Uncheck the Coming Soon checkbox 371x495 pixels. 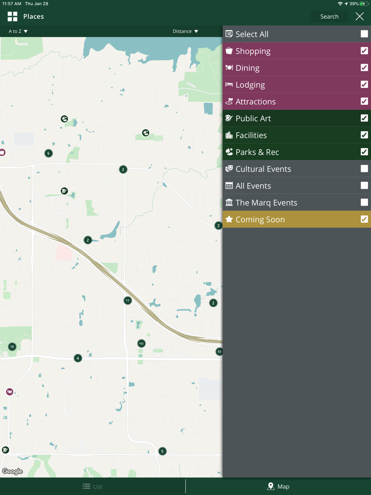[x=364, y=219]
